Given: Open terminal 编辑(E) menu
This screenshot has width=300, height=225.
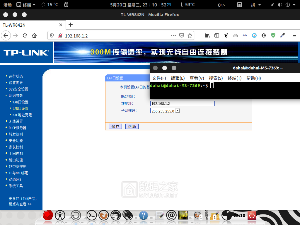Looking at the screenshot, I should [x=178, y=78].
